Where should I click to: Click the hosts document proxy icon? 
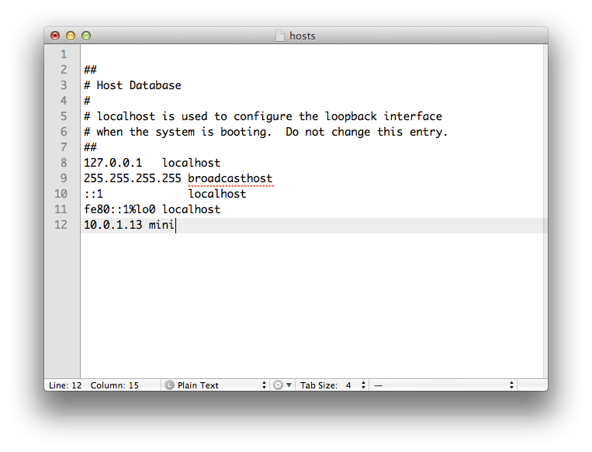pos(280,36)
